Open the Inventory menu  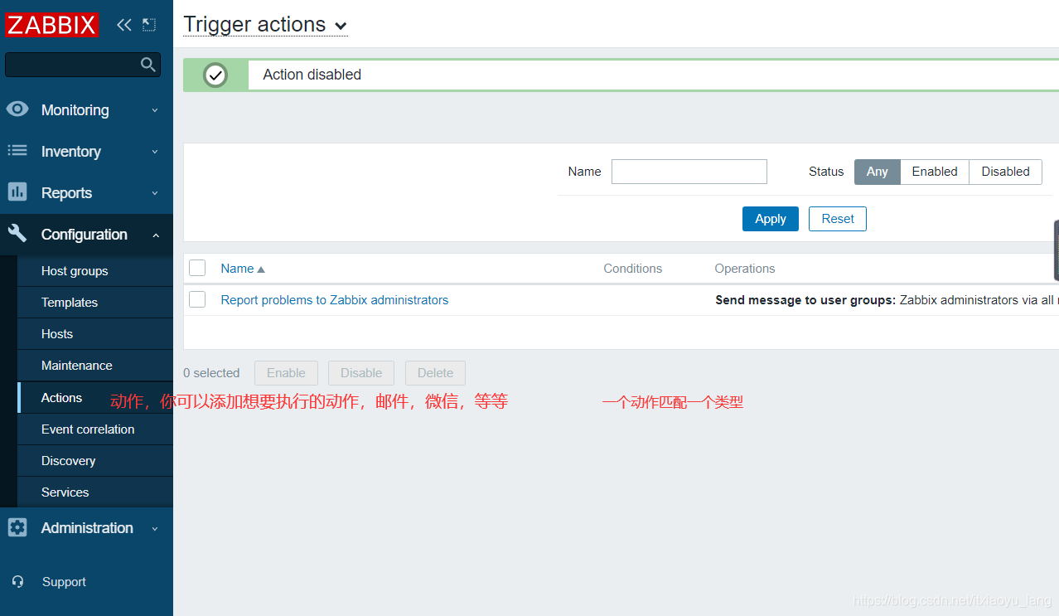86,151
